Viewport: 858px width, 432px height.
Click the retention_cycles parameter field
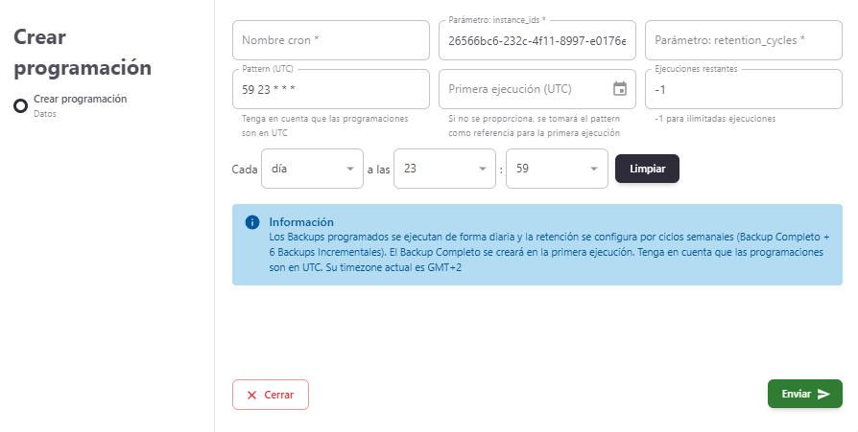[x=743, y=41]
